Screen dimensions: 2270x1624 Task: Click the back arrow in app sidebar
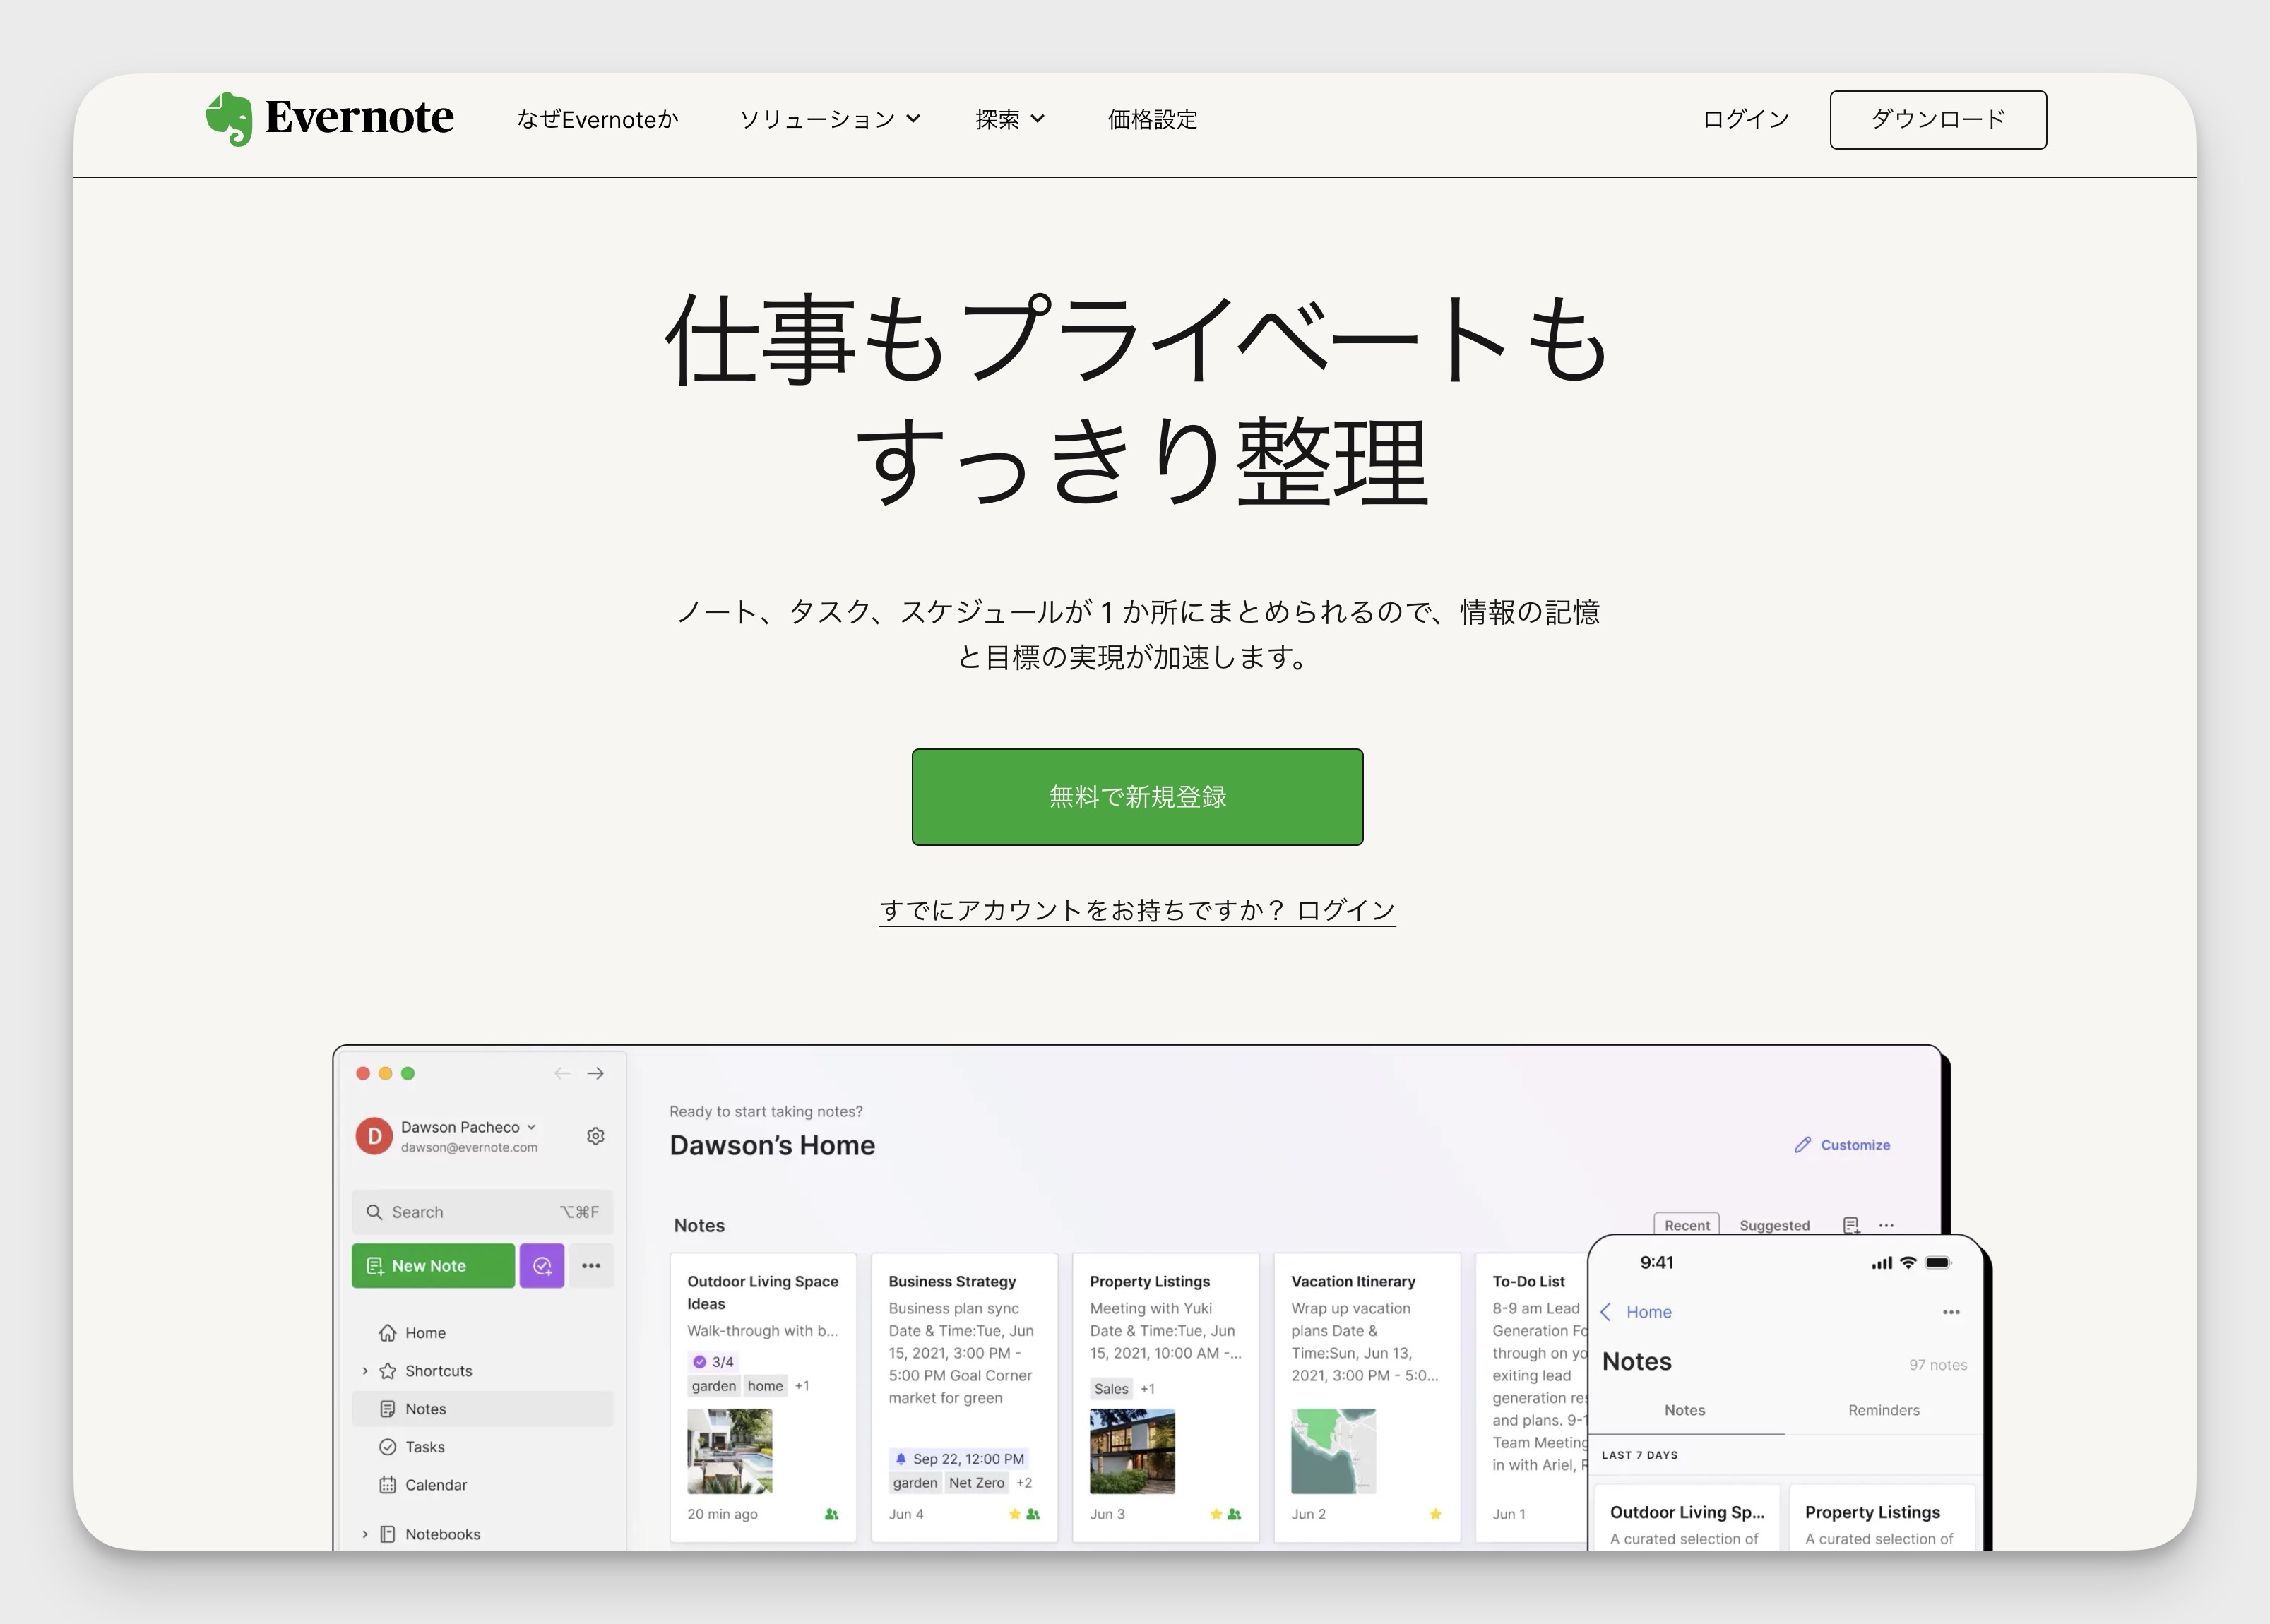pyautogui.click(x=562, y=1073)
